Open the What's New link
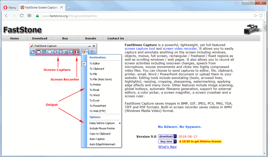 coord(167,147)
